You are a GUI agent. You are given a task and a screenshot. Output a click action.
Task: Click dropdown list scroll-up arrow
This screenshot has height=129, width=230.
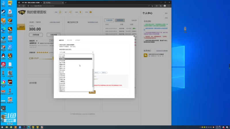coord(93,55)
